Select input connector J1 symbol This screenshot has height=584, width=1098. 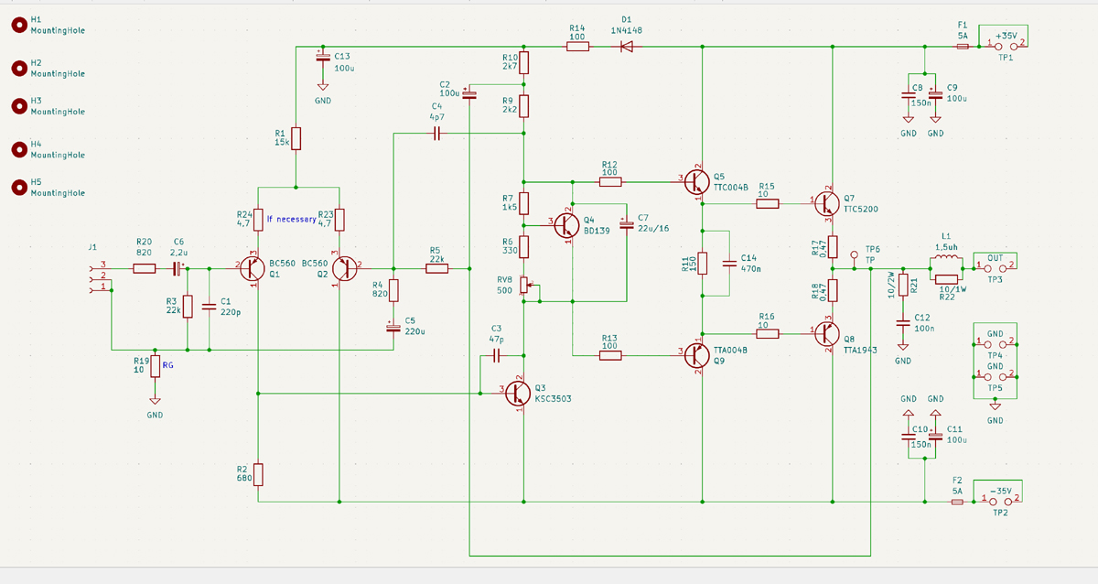(99, 277)
